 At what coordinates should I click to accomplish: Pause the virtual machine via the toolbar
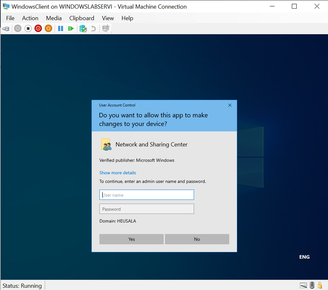(x=61, y=28)
